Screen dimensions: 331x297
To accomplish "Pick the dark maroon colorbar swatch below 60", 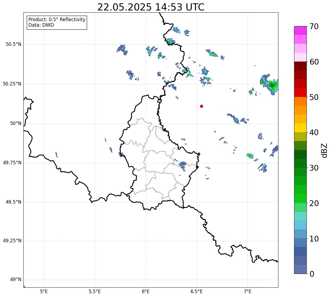I will tap(300, 66).
